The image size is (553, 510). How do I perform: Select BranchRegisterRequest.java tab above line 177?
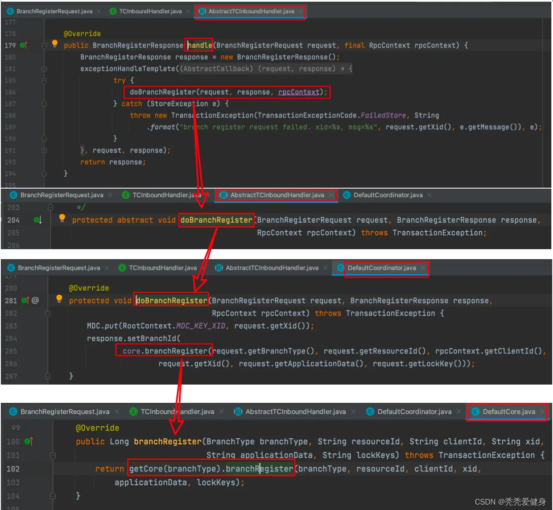pos(54,11)
